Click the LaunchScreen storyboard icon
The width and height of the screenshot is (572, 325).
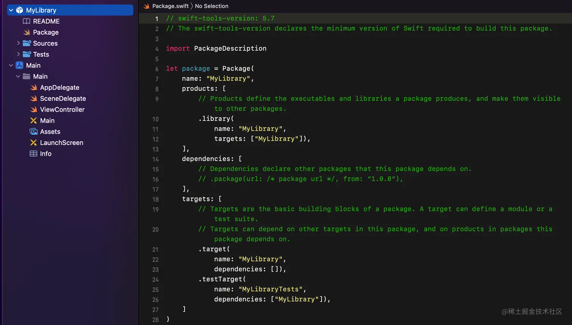pyautogui.click(x=34, y=143)
